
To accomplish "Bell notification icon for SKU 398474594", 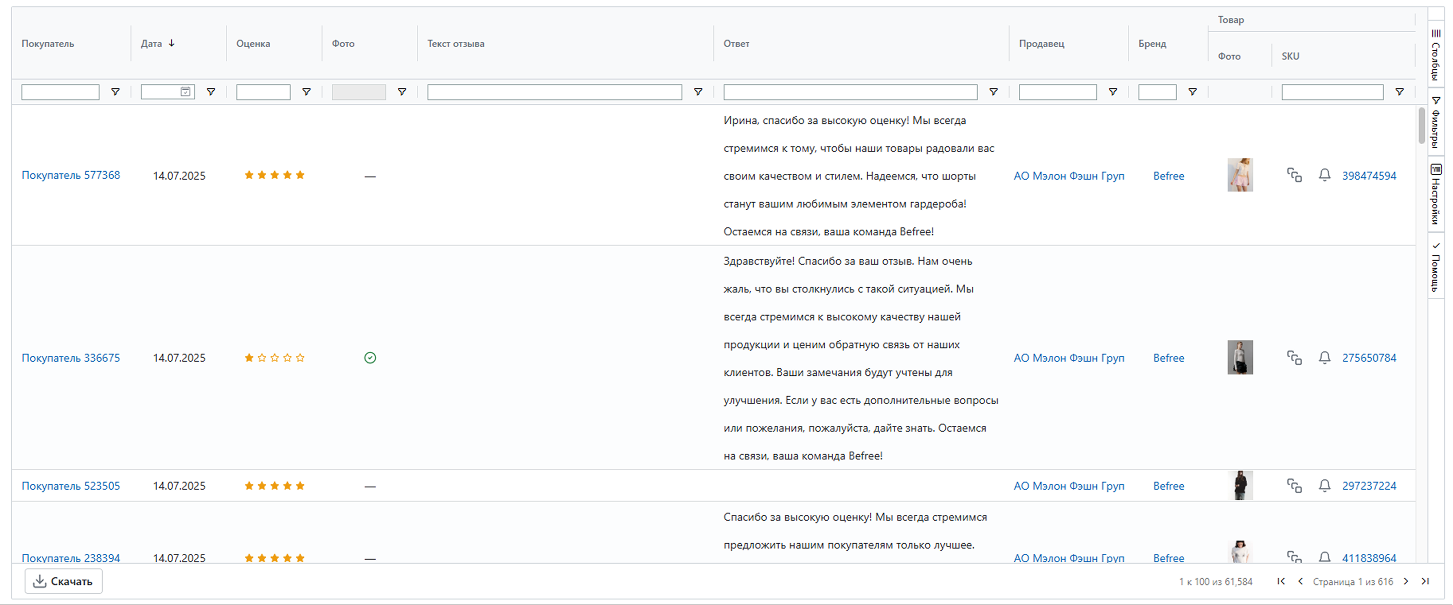I will [x=1324, y=175].
